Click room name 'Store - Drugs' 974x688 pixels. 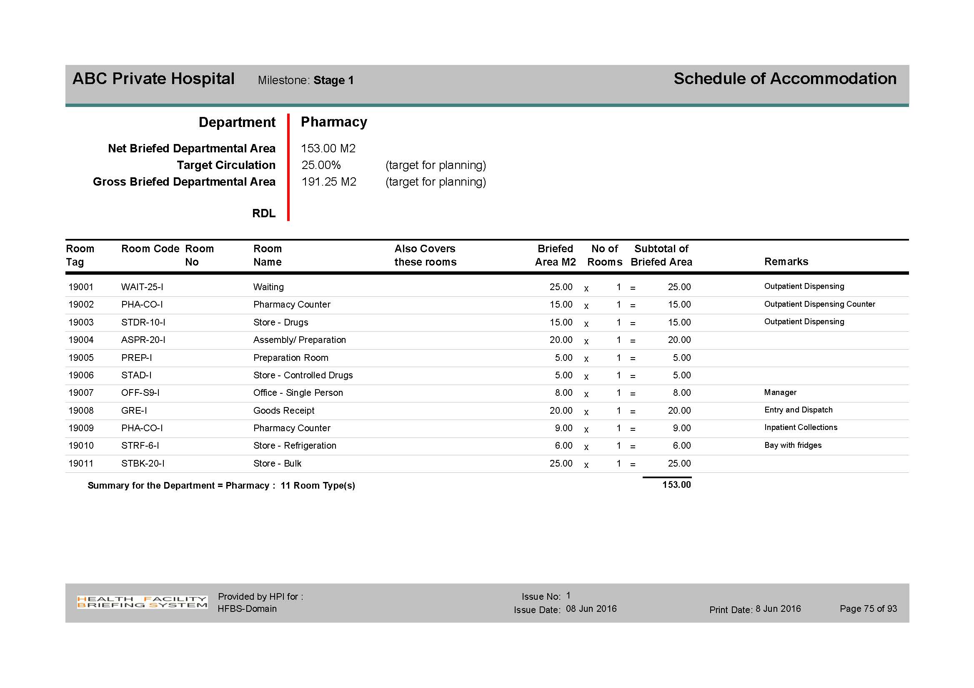281,323
